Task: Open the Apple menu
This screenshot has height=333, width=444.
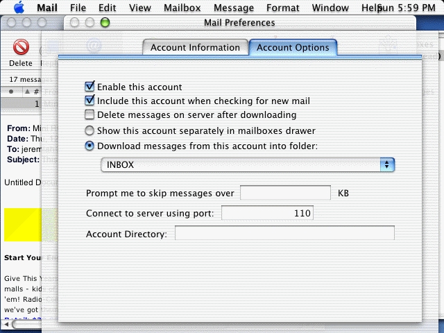Action: point(19,8)
